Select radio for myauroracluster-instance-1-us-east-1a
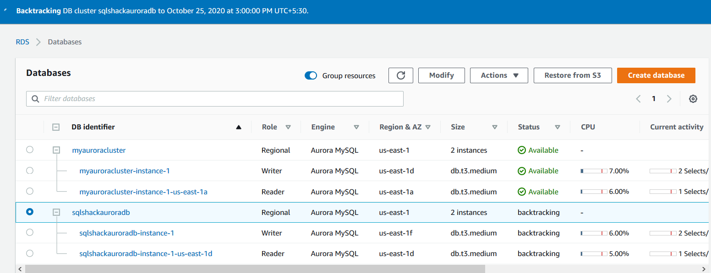This screenshot has width=711, height=273. [x=30, y=191]
